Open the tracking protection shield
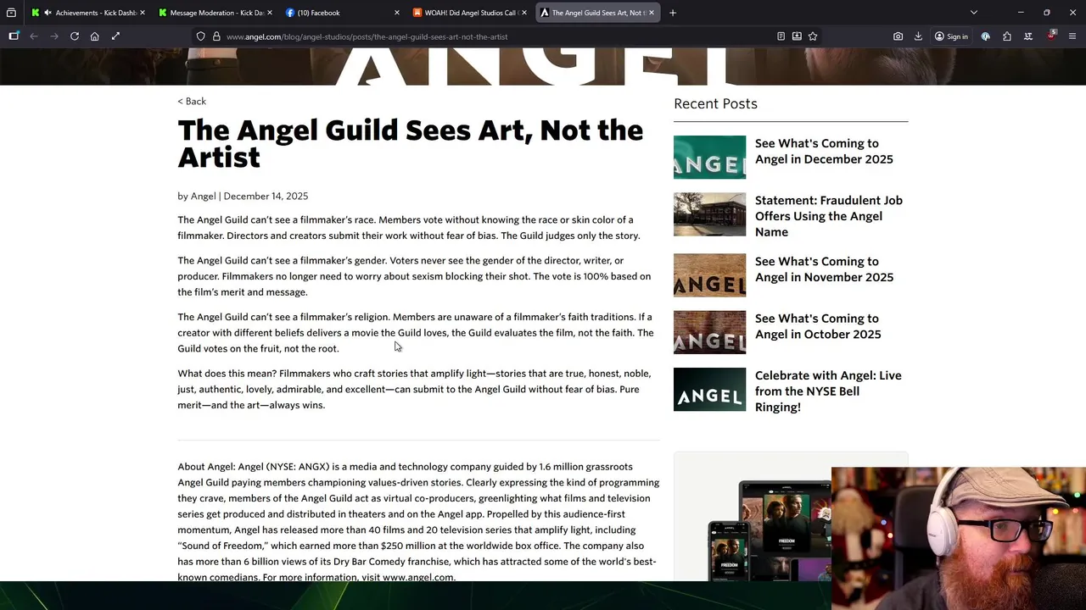Viewport: 1086px width, 610px height. [200, 36]
